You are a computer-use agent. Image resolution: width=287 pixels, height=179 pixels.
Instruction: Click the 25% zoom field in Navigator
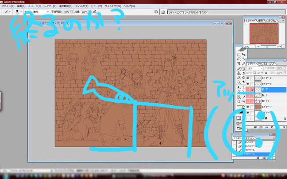249,47
